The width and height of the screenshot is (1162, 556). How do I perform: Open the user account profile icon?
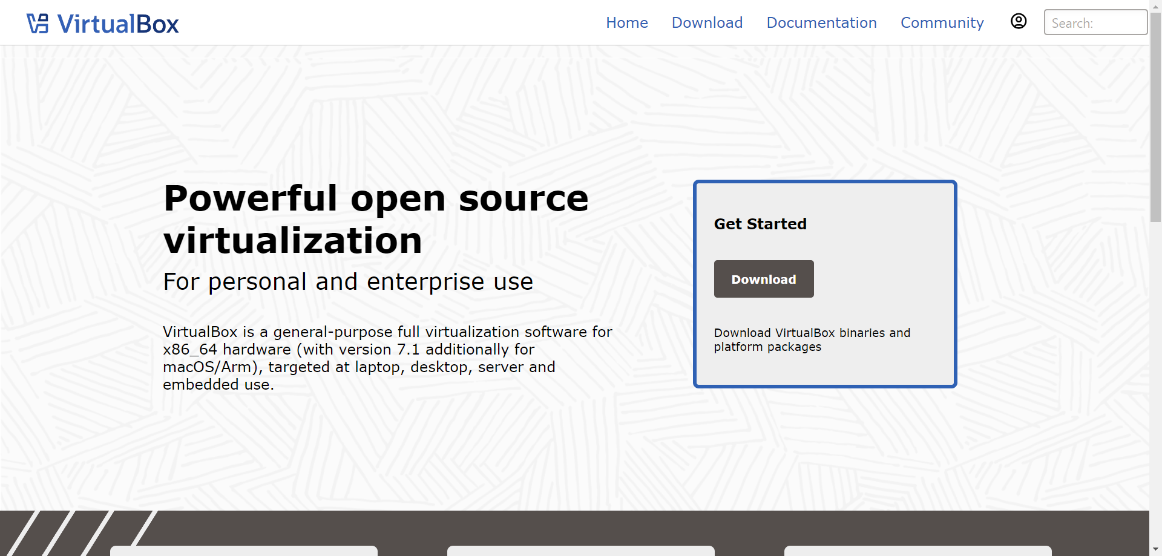click(x=1019, y=21)
